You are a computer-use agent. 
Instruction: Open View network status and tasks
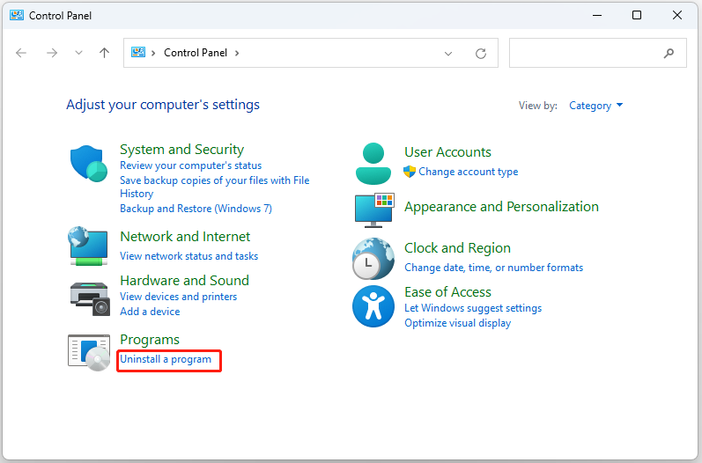point(188,256)
